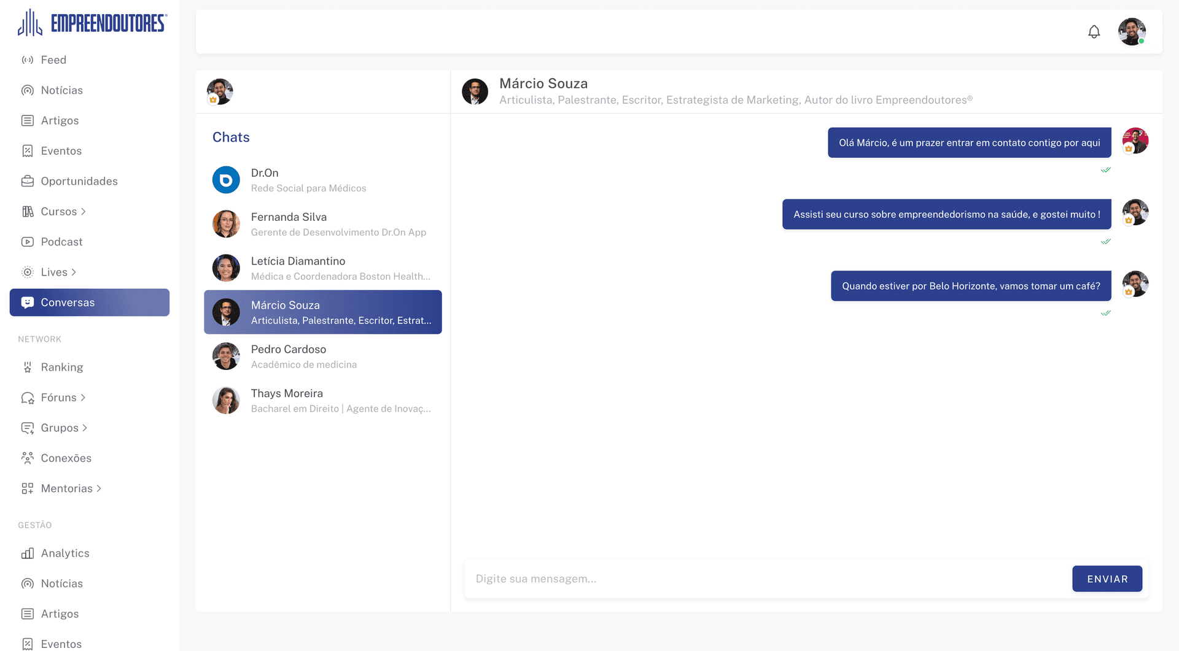Click the Dr.On chat logo avatar
Screen dimensions: 1179x651
pyautogui.click(x=226, y=180)
